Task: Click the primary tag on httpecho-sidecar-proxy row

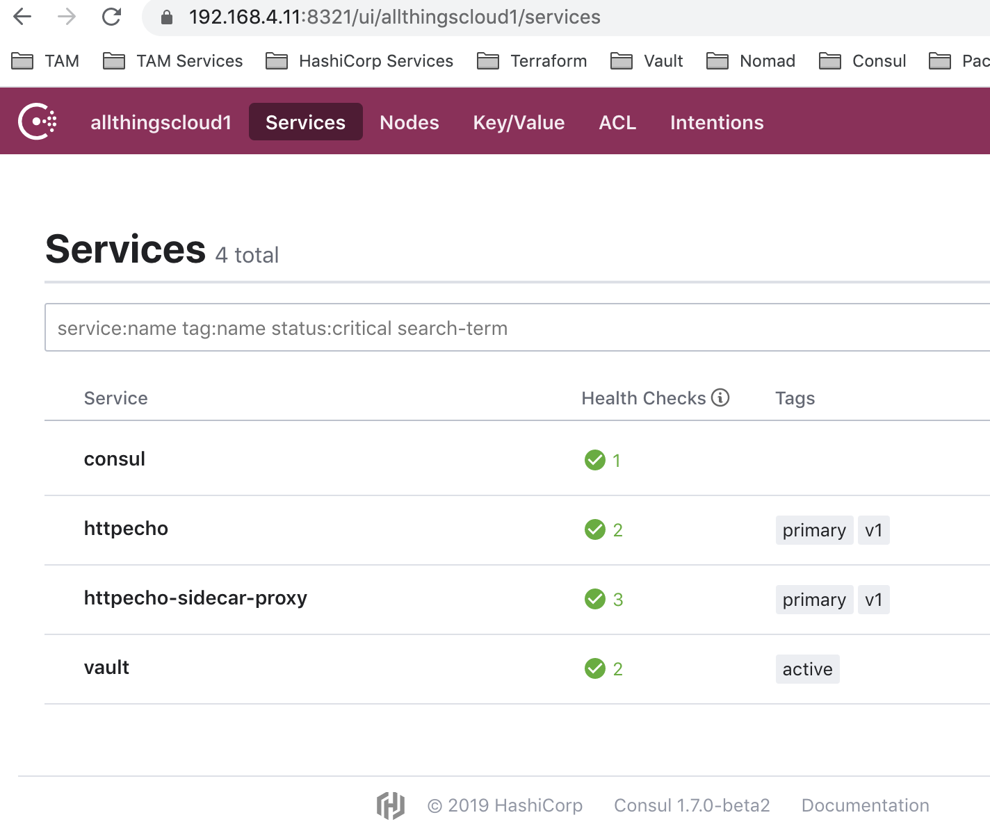Action: tap(814, 600)
